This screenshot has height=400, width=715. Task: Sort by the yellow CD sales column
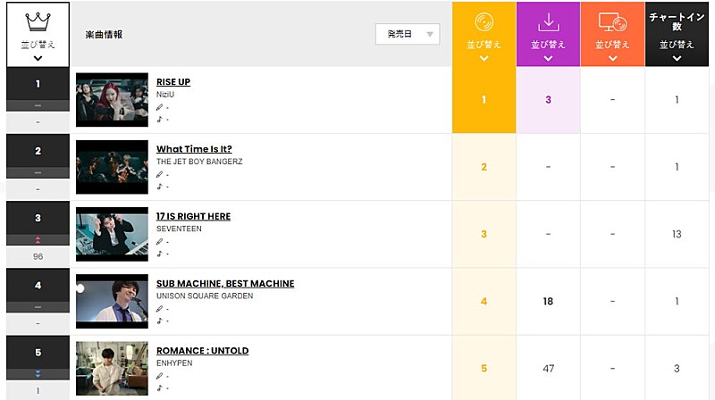pos(484,45)
